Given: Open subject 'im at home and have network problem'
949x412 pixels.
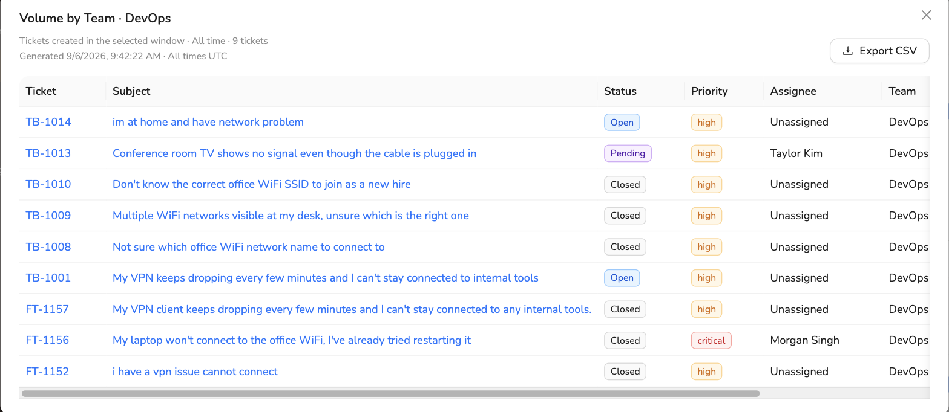Looking at the screenshot, I should 208,122.
